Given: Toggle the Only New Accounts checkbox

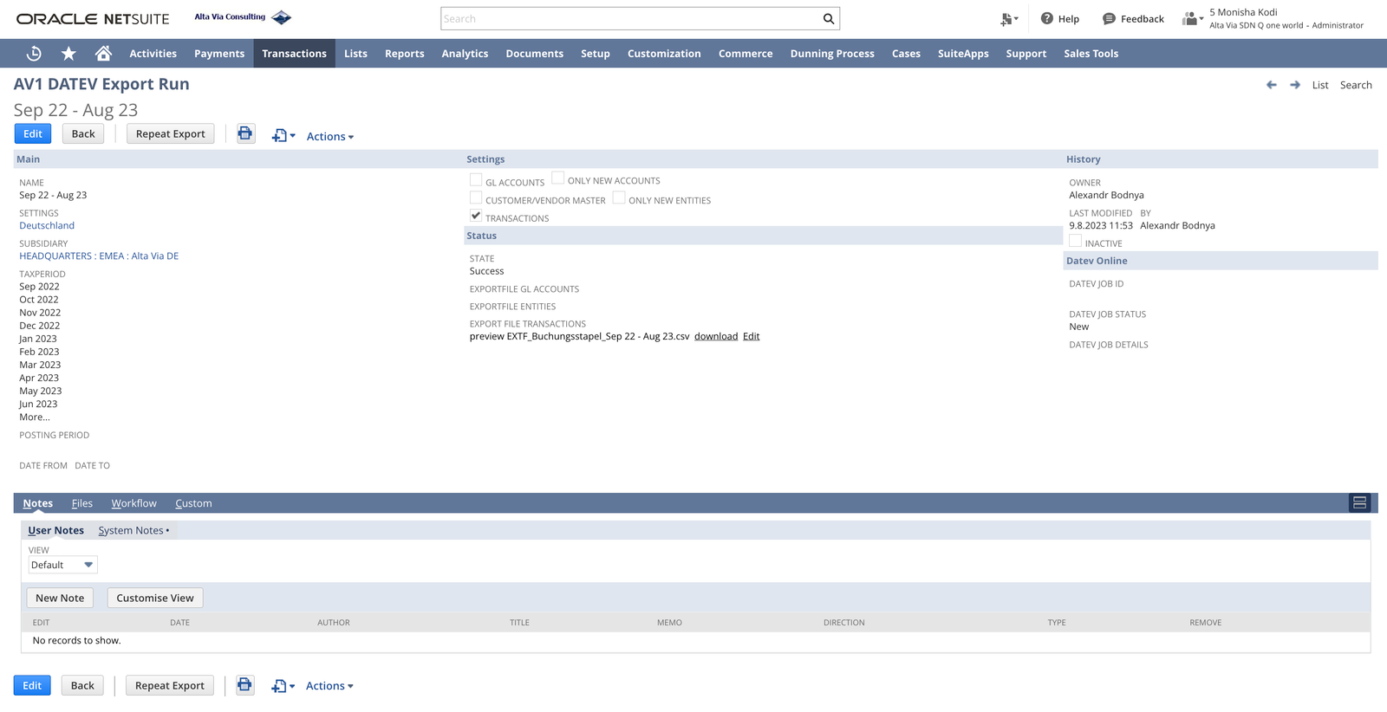Looking at the screenshot, I should click(x=558, y=178).
